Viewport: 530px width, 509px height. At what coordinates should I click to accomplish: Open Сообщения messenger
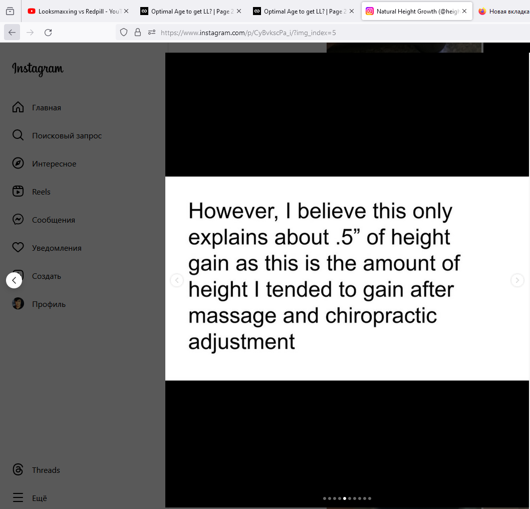(x=18, y=220)
